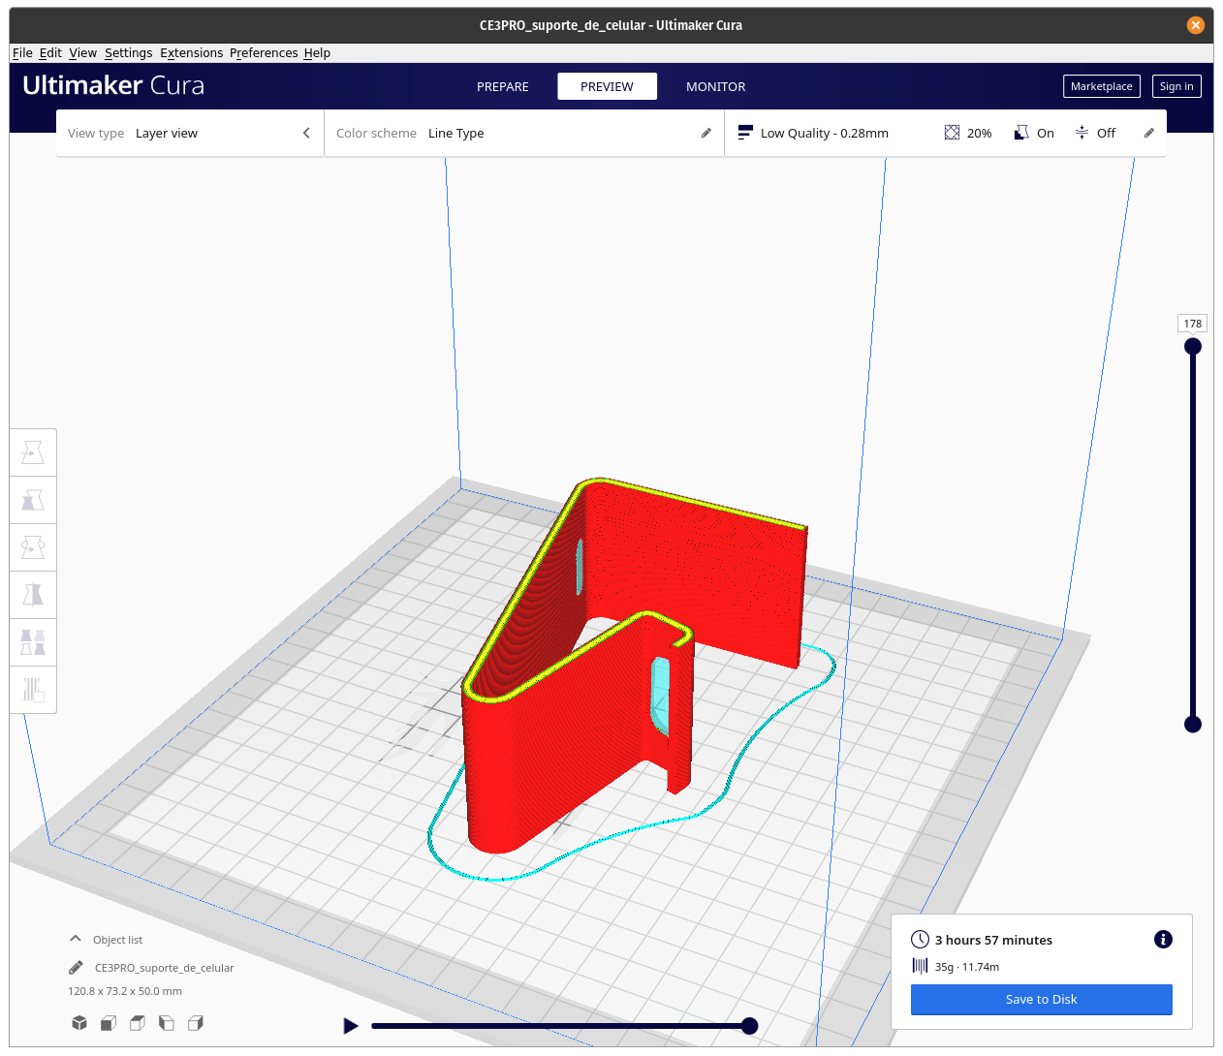Open the Edit menu
Viewport: 1223px width, 1056px height.
tap(50, 52)
